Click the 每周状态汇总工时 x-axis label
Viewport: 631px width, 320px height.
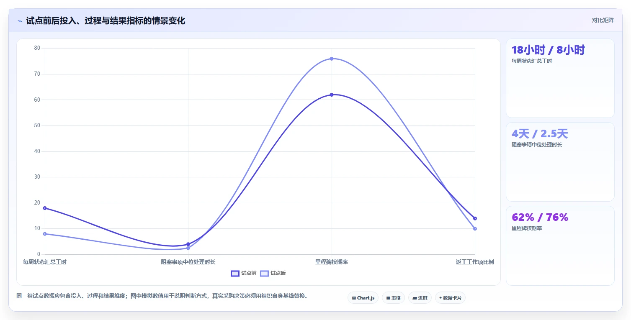pyautogui.click(x=45, y=262)
